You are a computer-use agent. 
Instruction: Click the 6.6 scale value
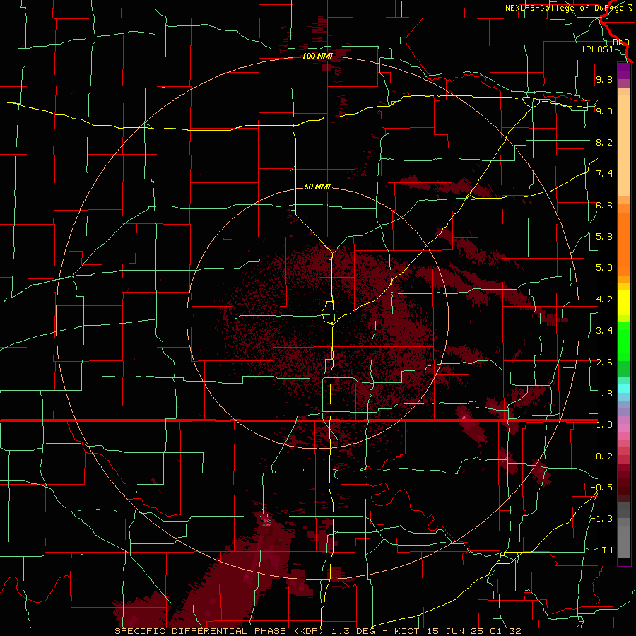pyautogui.click(x=604, y=205)
